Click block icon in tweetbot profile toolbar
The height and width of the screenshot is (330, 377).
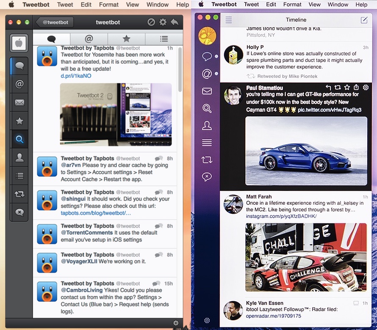[151, 22]
